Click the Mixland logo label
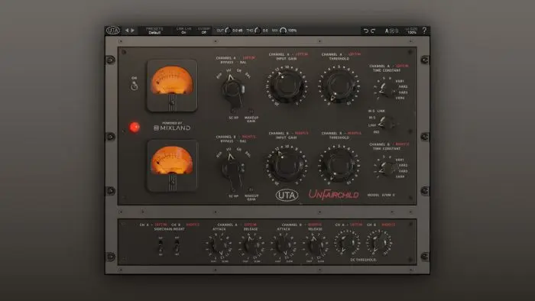535x301 pixels. point(172,127)
